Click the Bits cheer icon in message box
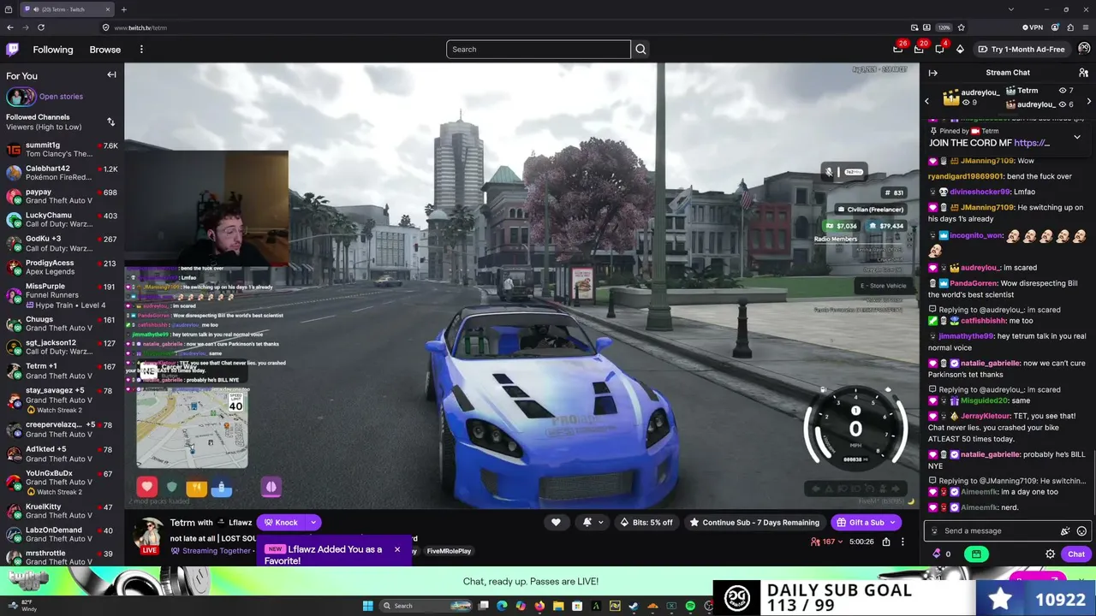This screenshot has height=616, width=1096. click(1065, 531)
